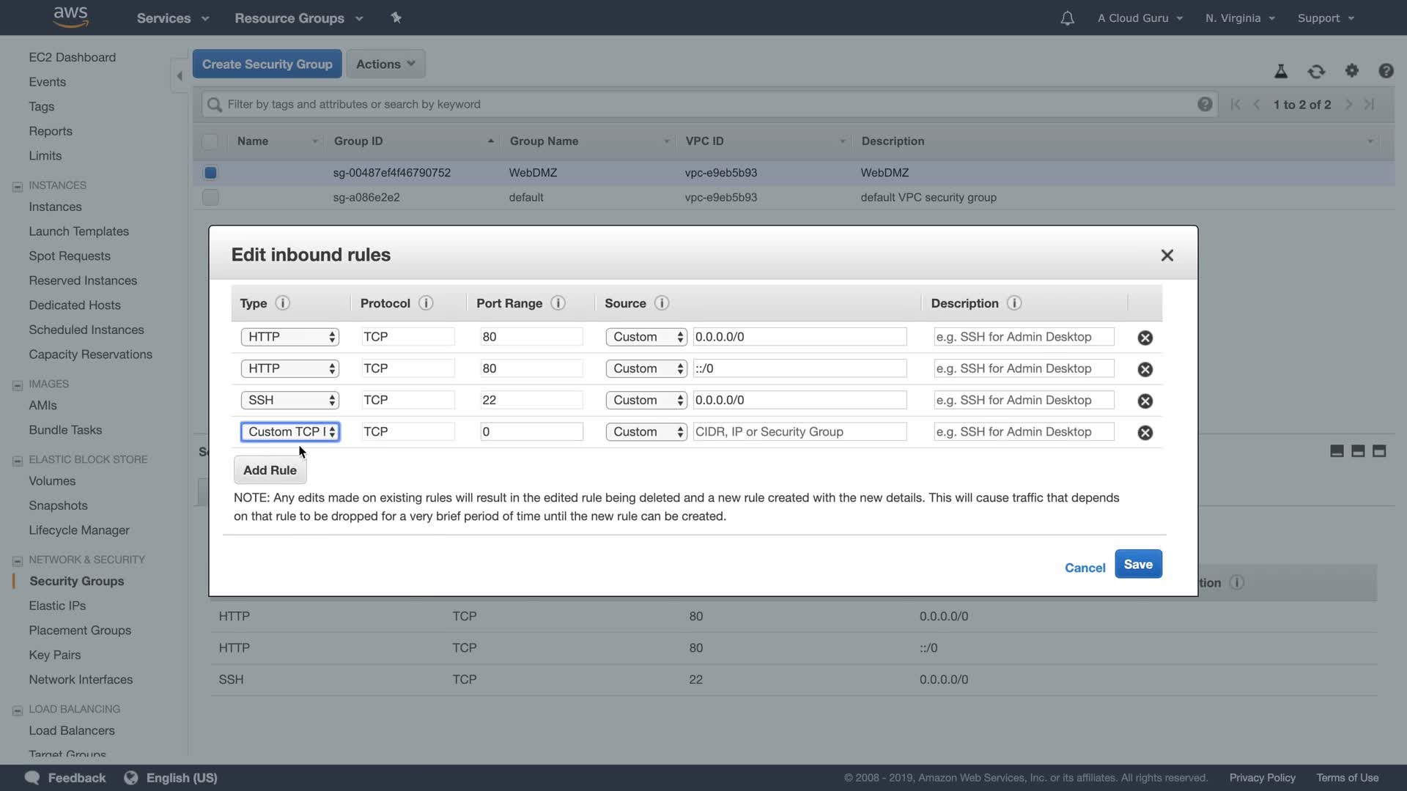Remove the Custom TCP rule row

[x=1145, y=432]
